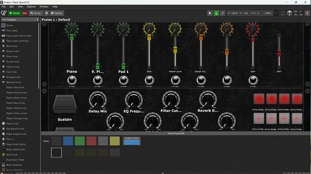The height and width of the screenshot is (174, 311).
Task: Choose the blue panel style swatch
Action: click(x=68, y=141)
